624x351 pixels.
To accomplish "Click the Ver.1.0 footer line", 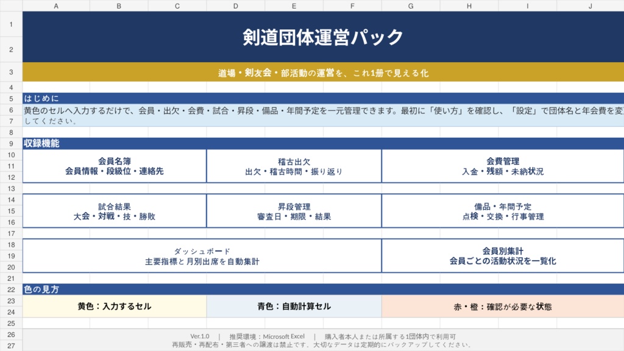I will (x=323, y=336).
